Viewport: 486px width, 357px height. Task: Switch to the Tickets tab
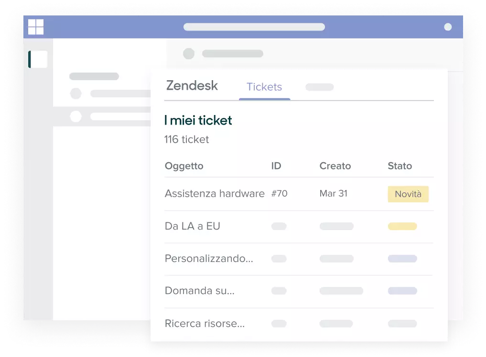pyautogui.click(x=264, y=87)
